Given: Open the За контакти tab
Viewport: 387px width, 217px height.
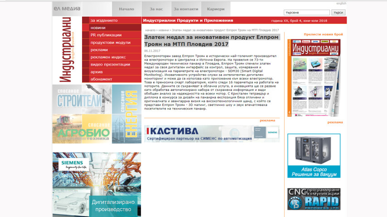Looking at the screenshot, I should coord(186,9).
